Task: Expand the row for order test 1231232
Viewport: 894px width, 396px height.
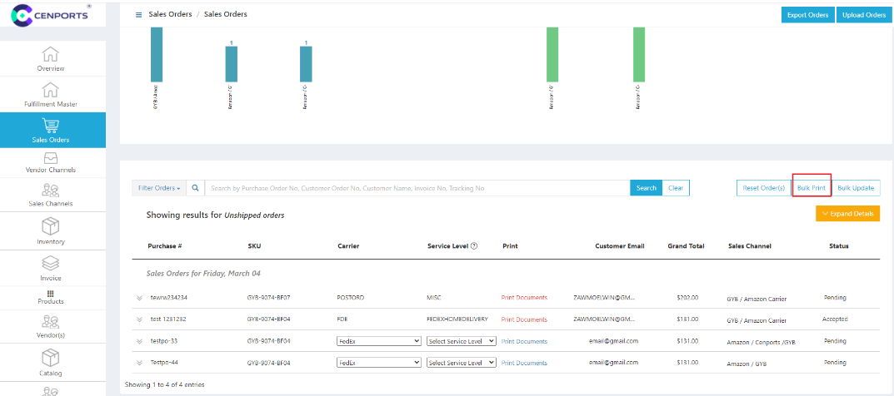Action: 139,319
